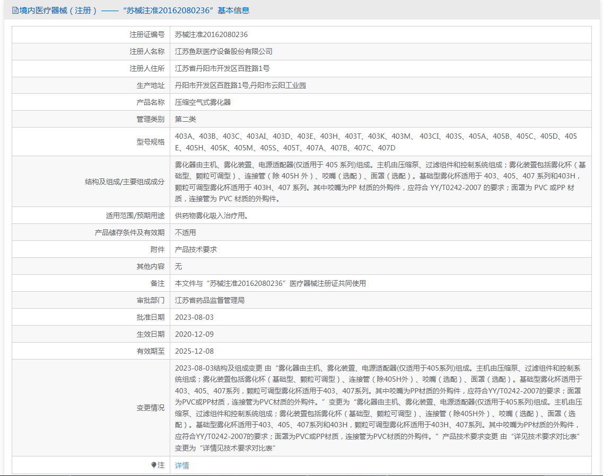Click the 结构及组成/主要组成成分 label
603x476 pixels.
coord(125,182)
